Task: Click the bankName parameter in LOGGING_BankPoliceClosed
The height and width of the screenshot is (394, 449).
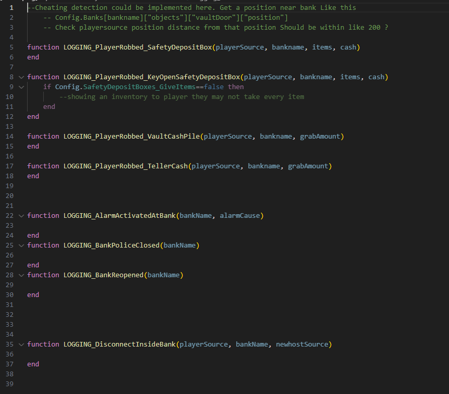Action: point(179,245)
